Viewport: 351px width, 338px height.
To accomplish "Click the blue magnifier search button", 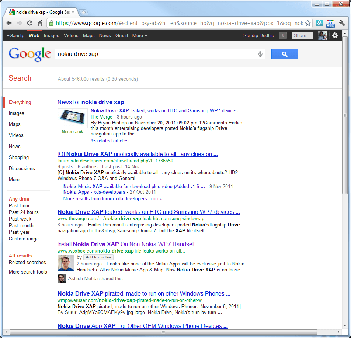I will (x=285, y=54).
